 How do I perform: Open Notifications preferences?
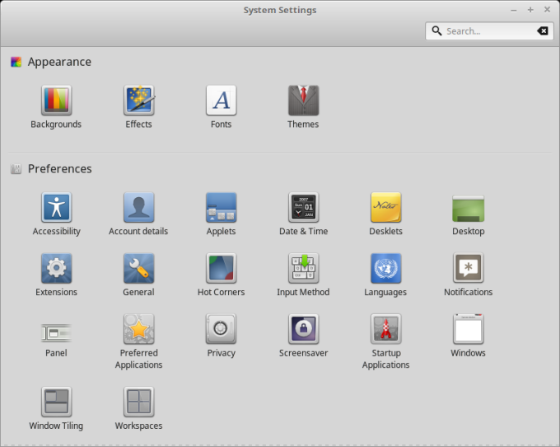[468, 269]
